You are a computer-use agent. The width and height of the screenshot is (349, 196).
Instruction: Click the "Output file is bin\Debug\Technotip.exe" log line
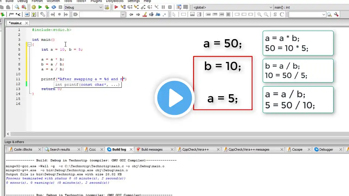(64, 174)
